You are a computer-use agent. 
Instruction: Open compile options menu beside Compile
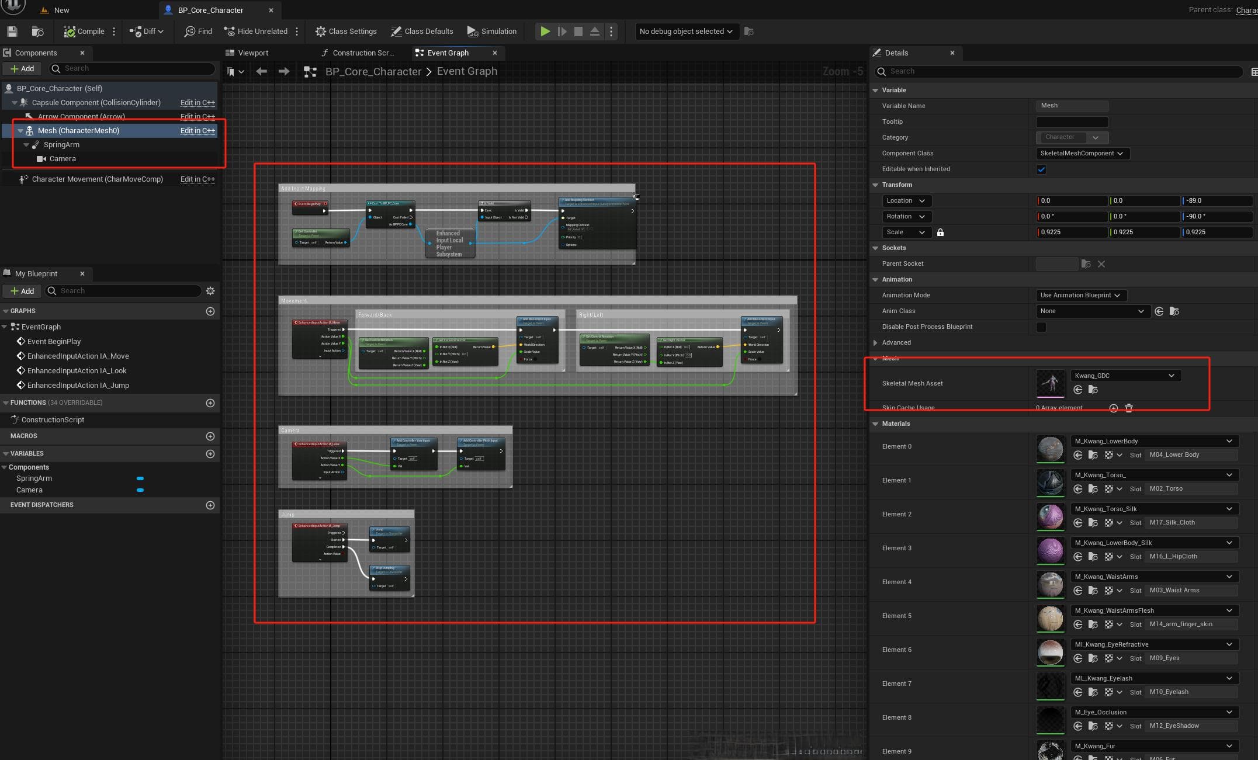[114, 32]
